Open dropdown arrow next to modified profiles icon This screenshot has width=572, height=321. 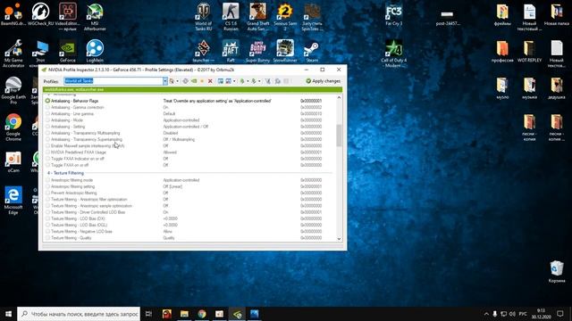point(177,81)
